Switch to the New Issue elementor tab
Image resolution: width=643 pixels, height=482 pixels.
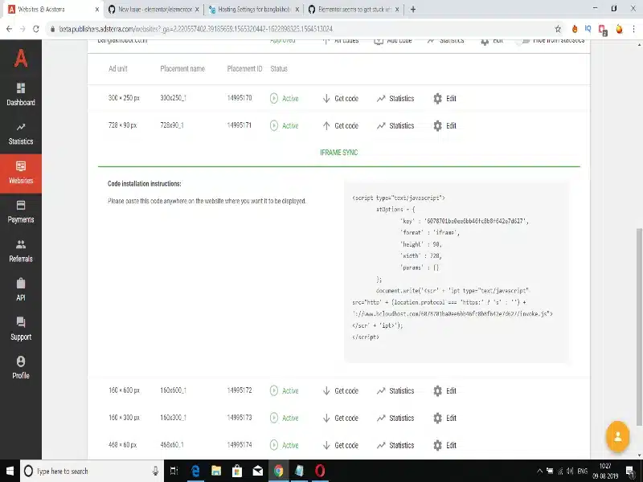pos(154,9)
